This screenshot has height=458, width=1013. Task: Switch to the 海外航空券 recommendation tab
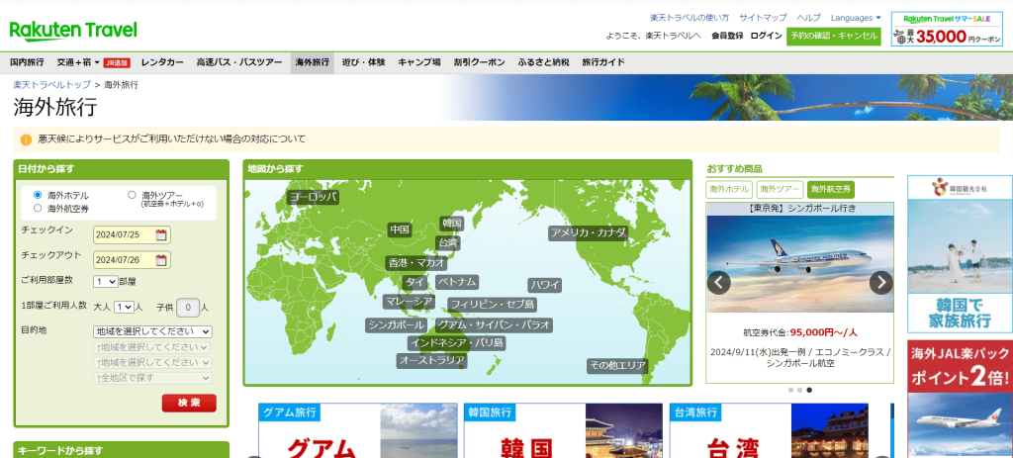pyautogui.click(x=830, y=189)
